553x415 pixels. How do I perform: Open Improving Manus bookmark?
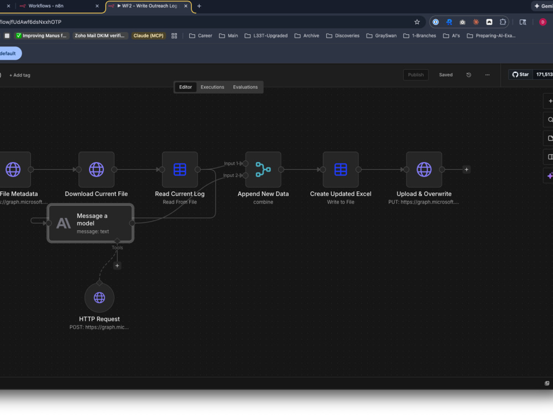(x=41, y=35)
